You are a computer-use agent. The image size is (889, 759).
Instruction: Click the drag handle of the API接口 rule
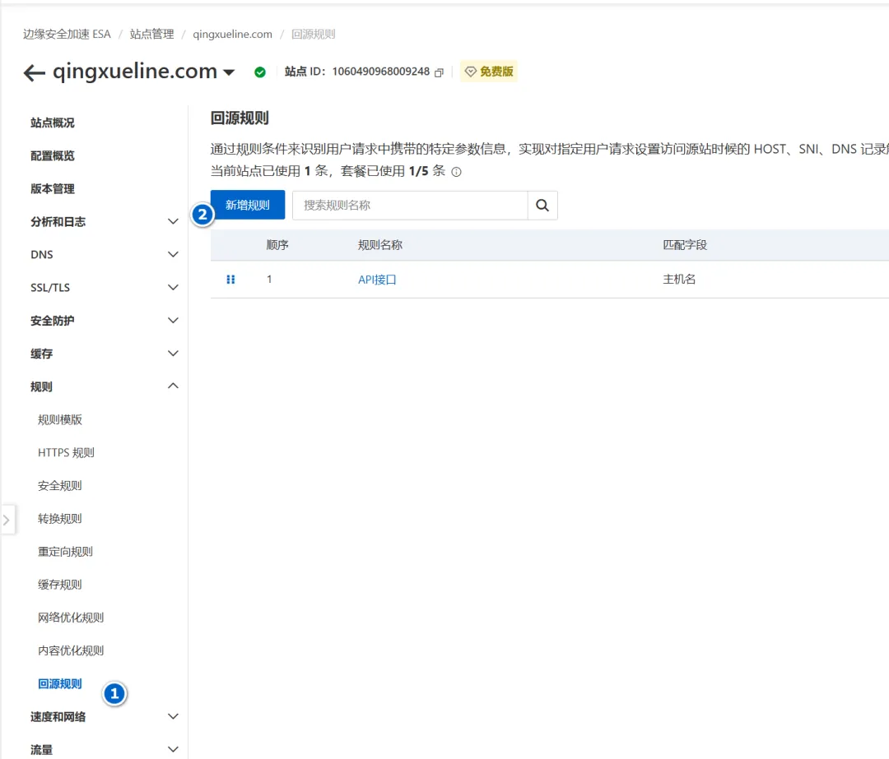231,280
